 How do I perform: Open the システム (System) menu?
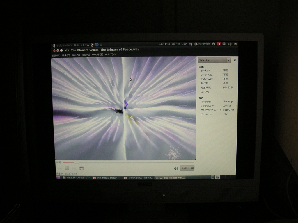coord(85,45)
